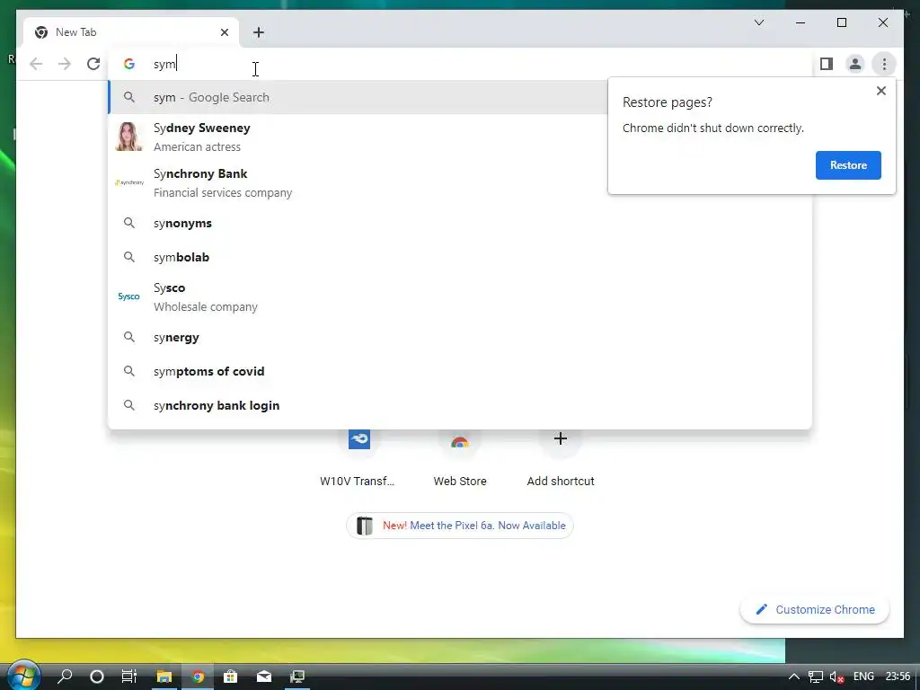The image size is (920, 690).
Task: Pick the synonyms suggestion
Action: (x=460, y=223)
